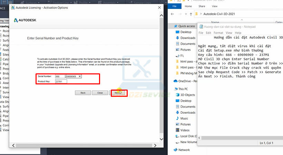Click the Network icon in the navigation pane
The width and height of the screenshot is (283, 155).
[176, 150]
